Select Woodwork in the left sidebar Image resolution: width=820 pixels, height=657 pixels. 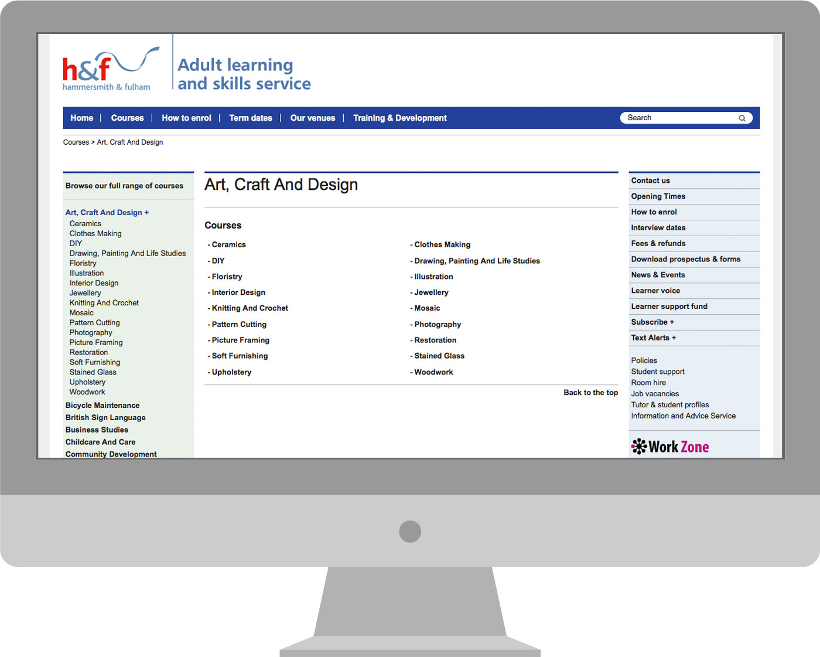click(87, 392)
